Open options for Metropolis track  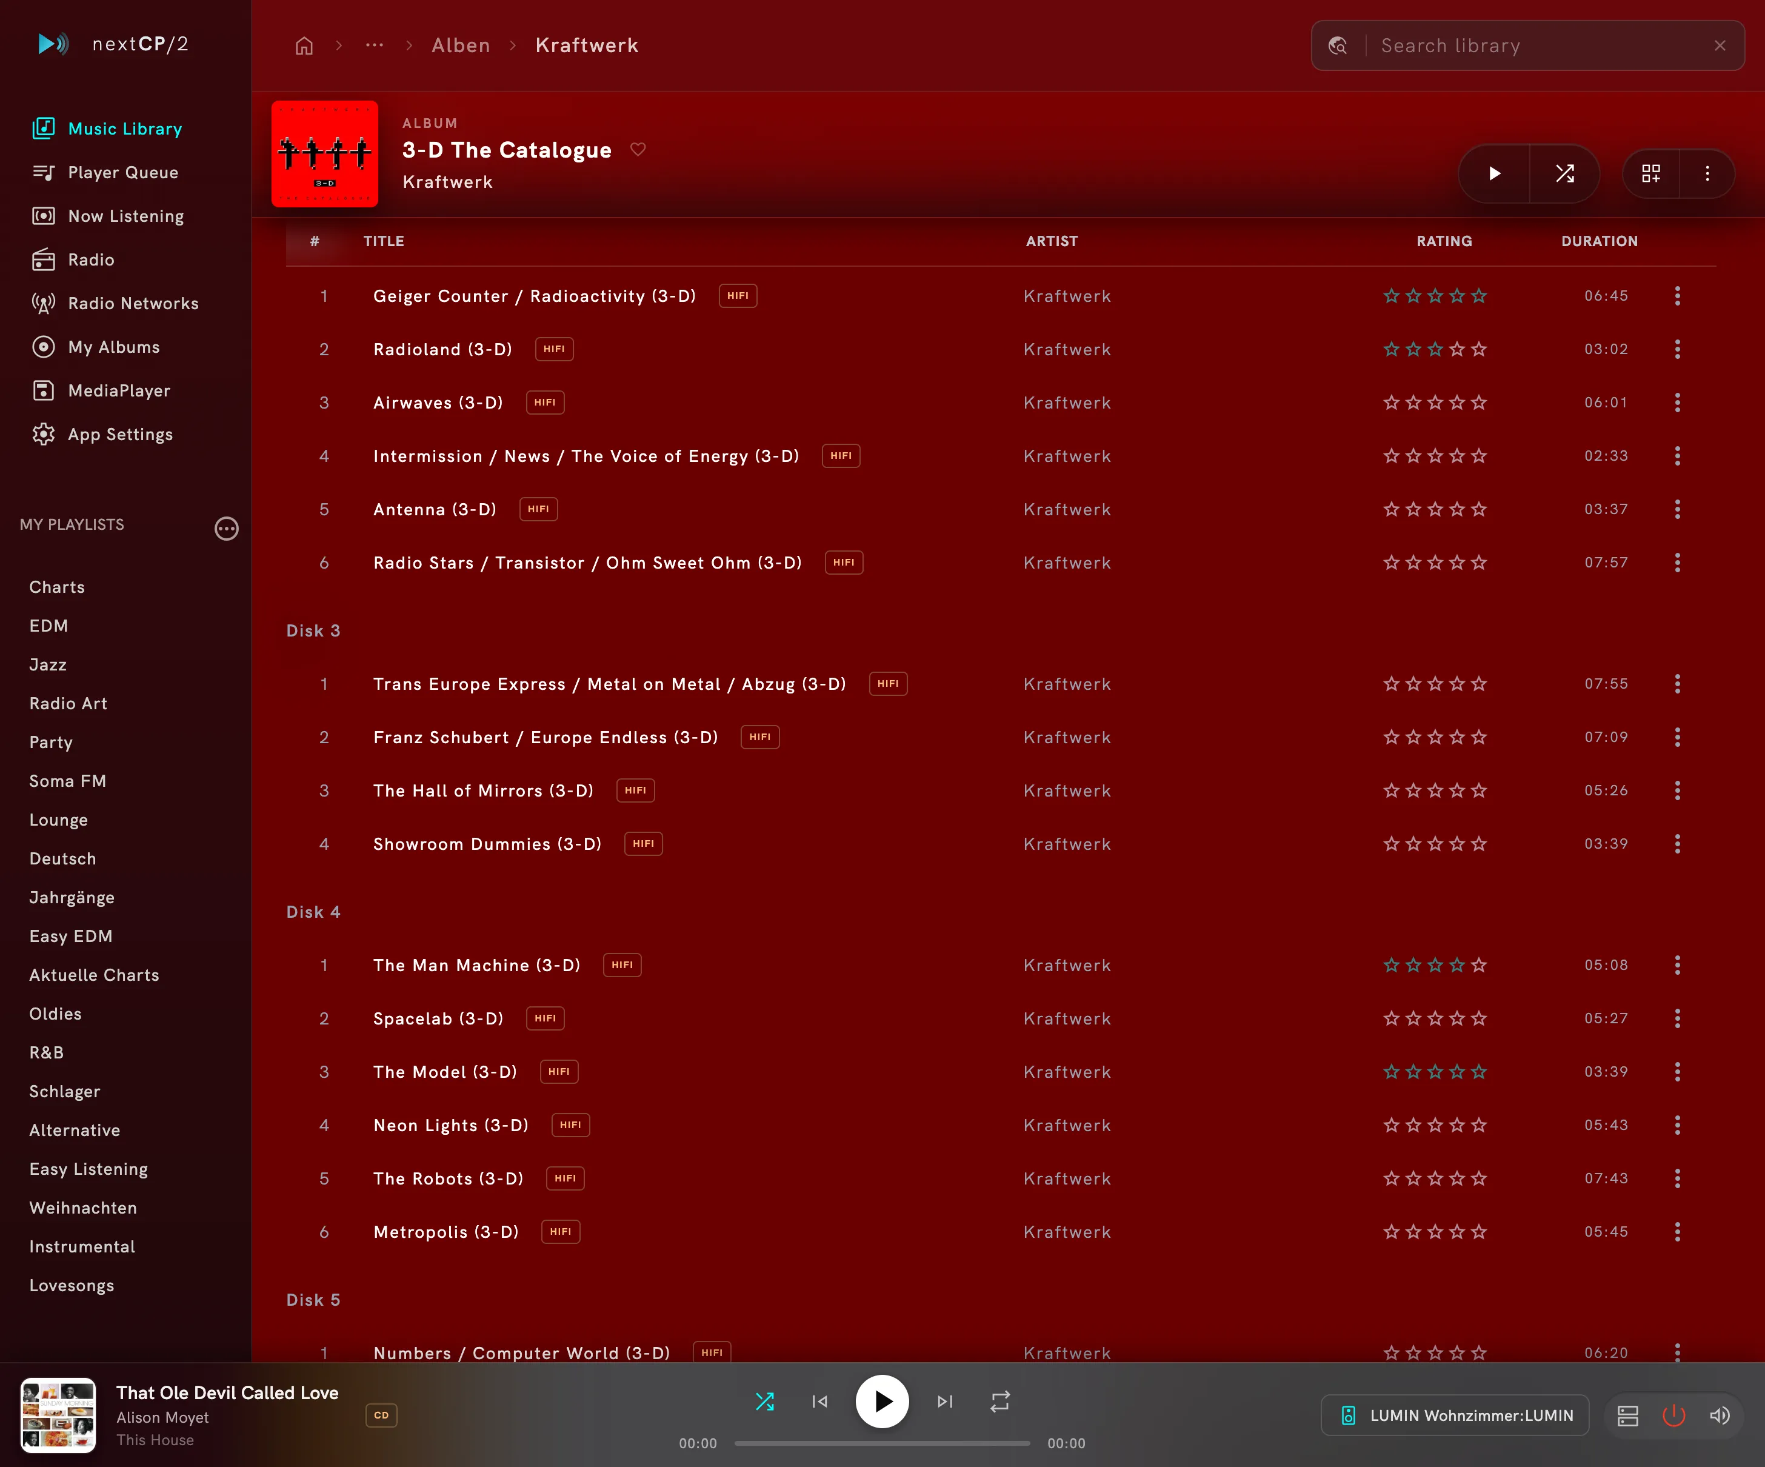coord(1678,1232)
